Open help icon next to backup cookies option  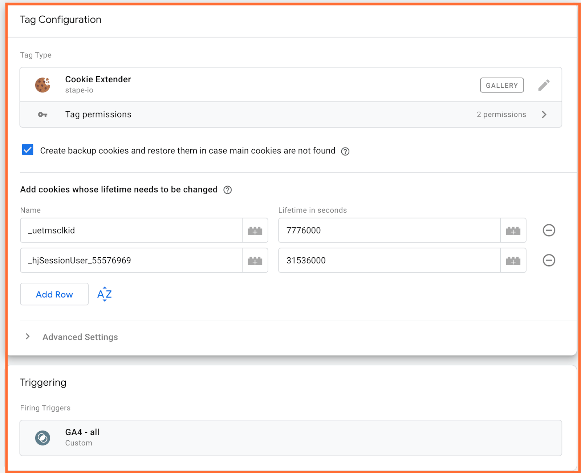(345, 152)
